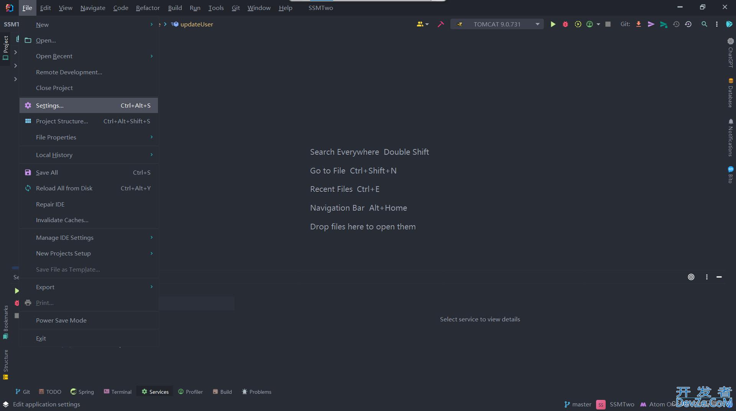Image resolution: width=736 pixels, height=411 pixels.
Task: Click updateUser in the navigation breadcrumb
Action: (196, 24)
